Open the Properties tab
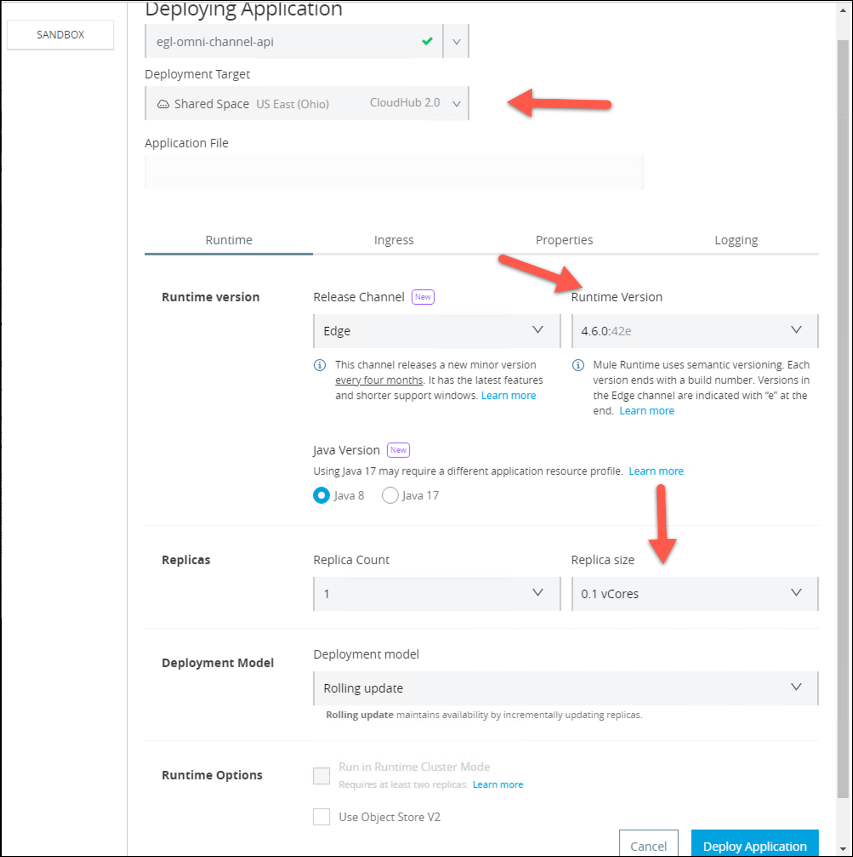 point(564,240)
